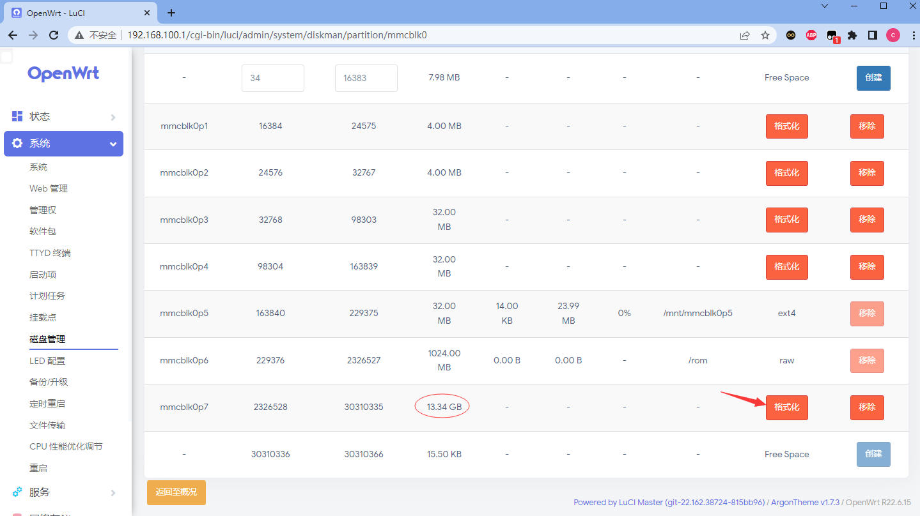This screenshot has width=920, height=516.
Task: Open 管理权 page
Action: tap(43, 210)
